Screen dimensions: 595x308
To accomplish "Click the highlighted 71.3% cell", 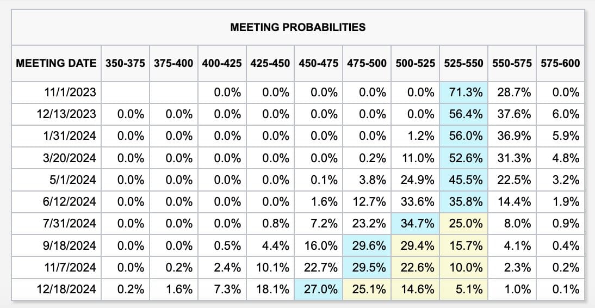I will coord(463,93).
